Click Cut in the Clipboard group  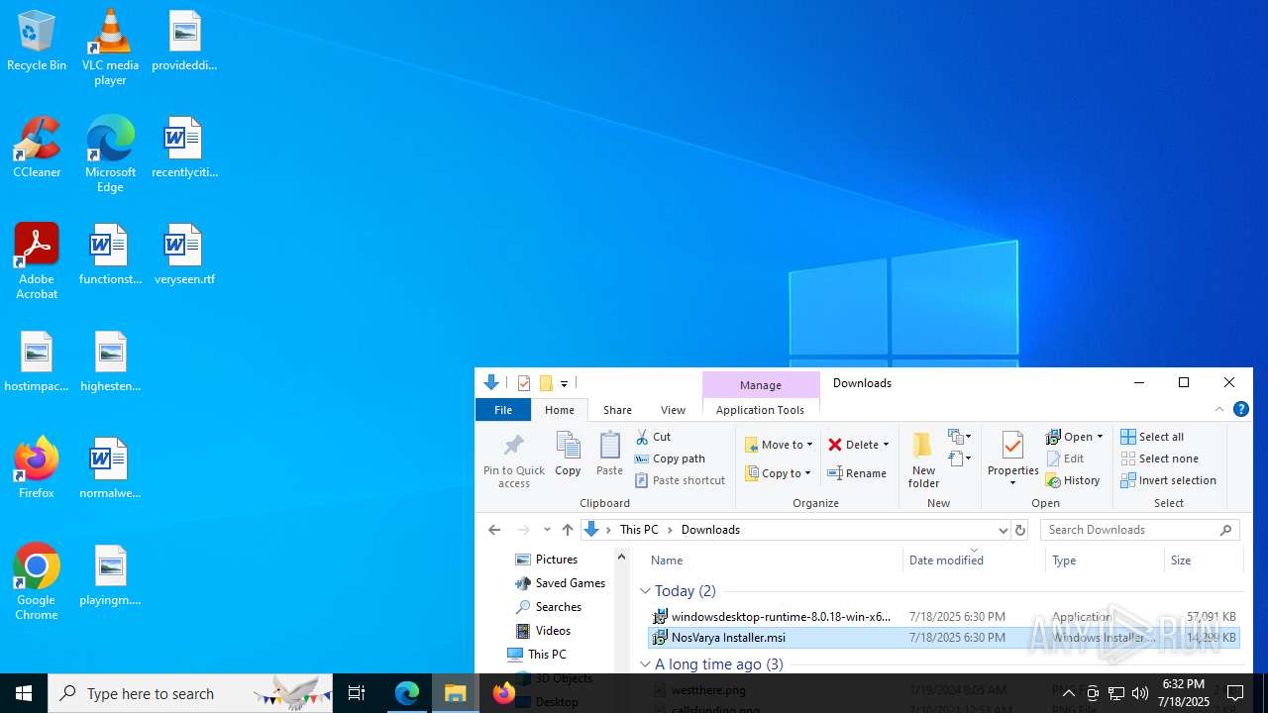click(653, 437)
